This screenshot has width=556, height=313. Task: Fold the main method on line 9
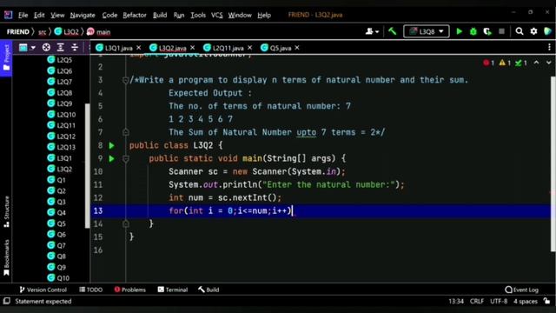pyautogui.click(x=125, y=159)
